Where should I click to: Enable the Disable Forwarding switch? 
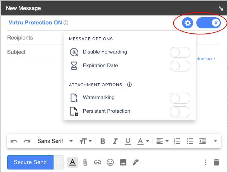[x=180, y=52]
